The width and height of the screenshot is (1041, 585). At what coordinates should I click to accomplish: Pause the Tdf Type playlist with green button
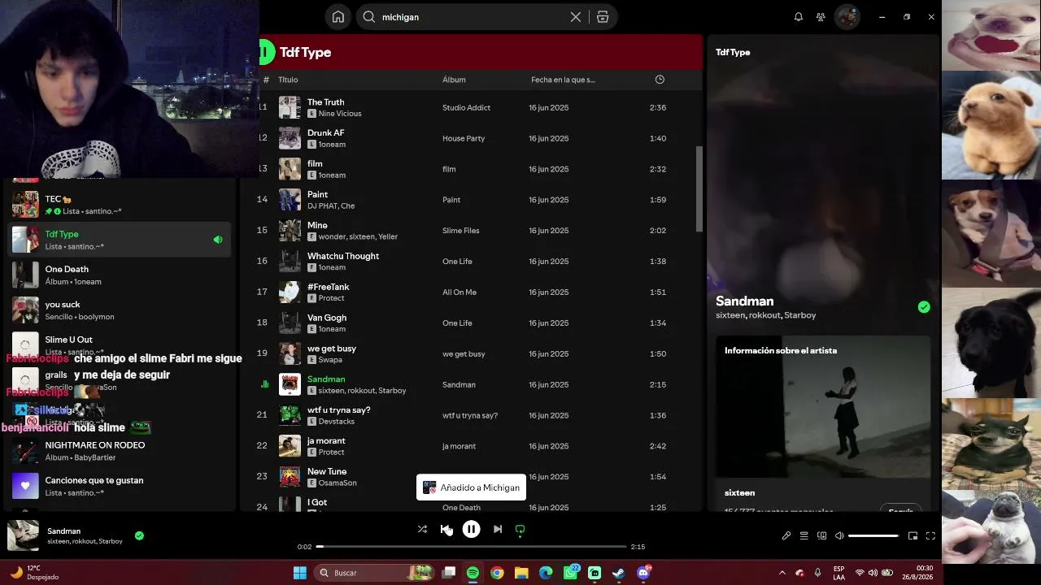coord(264,53)
